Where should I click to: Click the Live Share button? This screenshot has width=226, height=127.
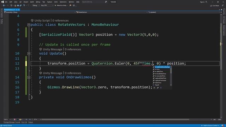click(215, 6)
